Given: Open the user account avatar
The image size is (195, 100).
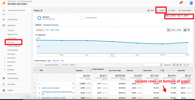Looking at the screenshot, I should pyautogui.click(x=191, y=3).
